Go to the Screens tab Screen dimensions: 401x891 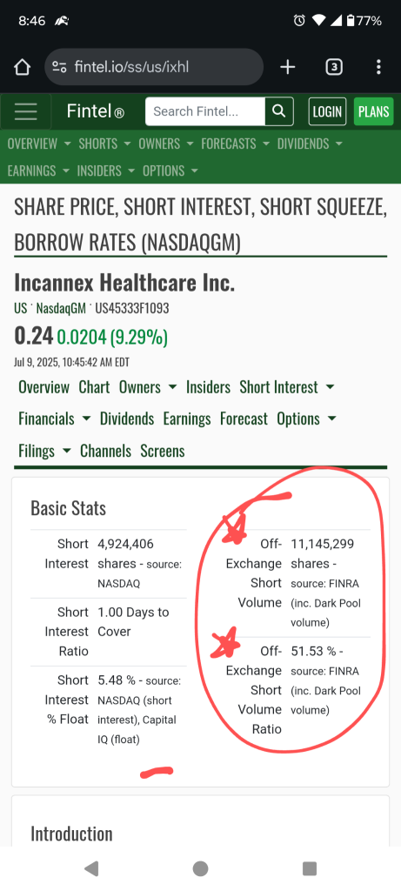[x=163, y=452]
